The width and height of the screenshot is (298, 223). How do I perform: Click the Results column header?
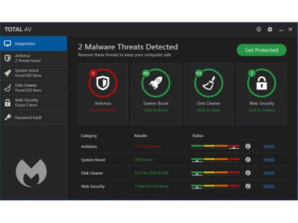(x=141, y=136)
